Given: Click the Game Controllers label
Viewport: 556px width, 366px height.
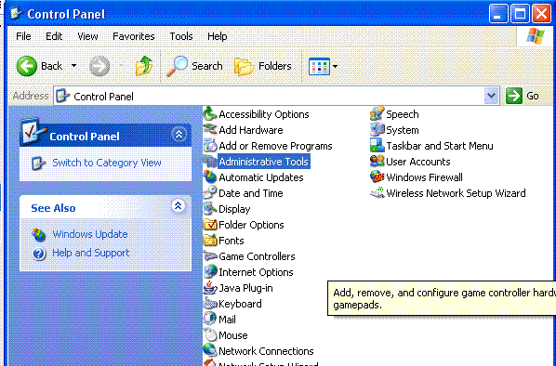Looking at the screenshot, I should pos(257,256).
